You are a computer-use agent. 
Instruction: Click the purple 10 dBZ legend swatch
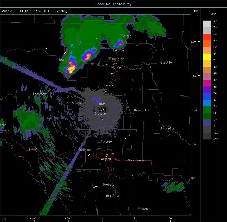click(x=207, y=123)
